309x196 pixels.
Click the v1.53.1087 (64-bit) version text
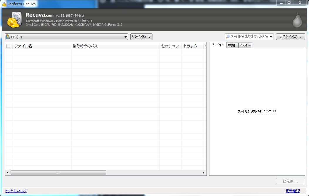point(70,16)
